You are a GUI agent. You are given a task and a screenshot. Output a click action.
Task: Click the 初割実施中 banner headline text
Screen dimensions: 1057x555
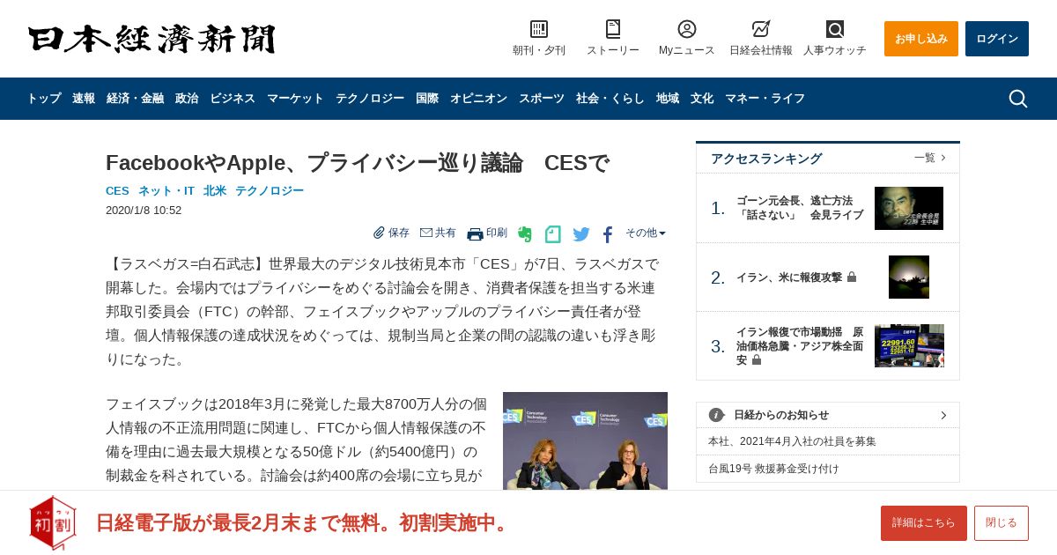304,522
